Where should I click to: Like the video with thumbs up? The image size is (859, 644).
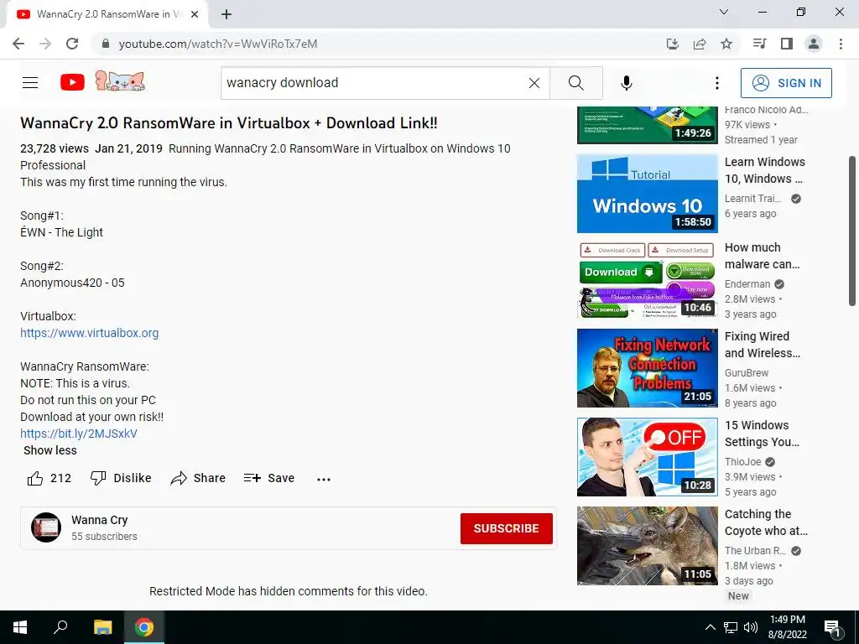(x=49, y=478)
